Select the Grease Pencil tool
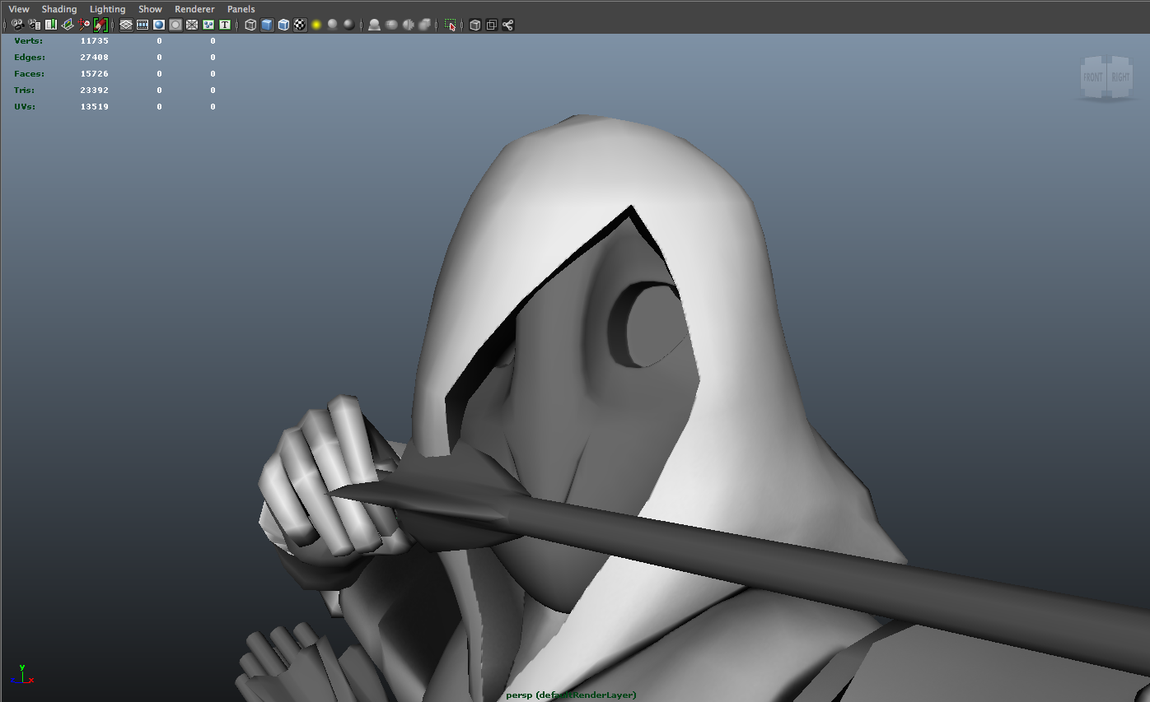1150x702 pixels. (x=101, y=25)
